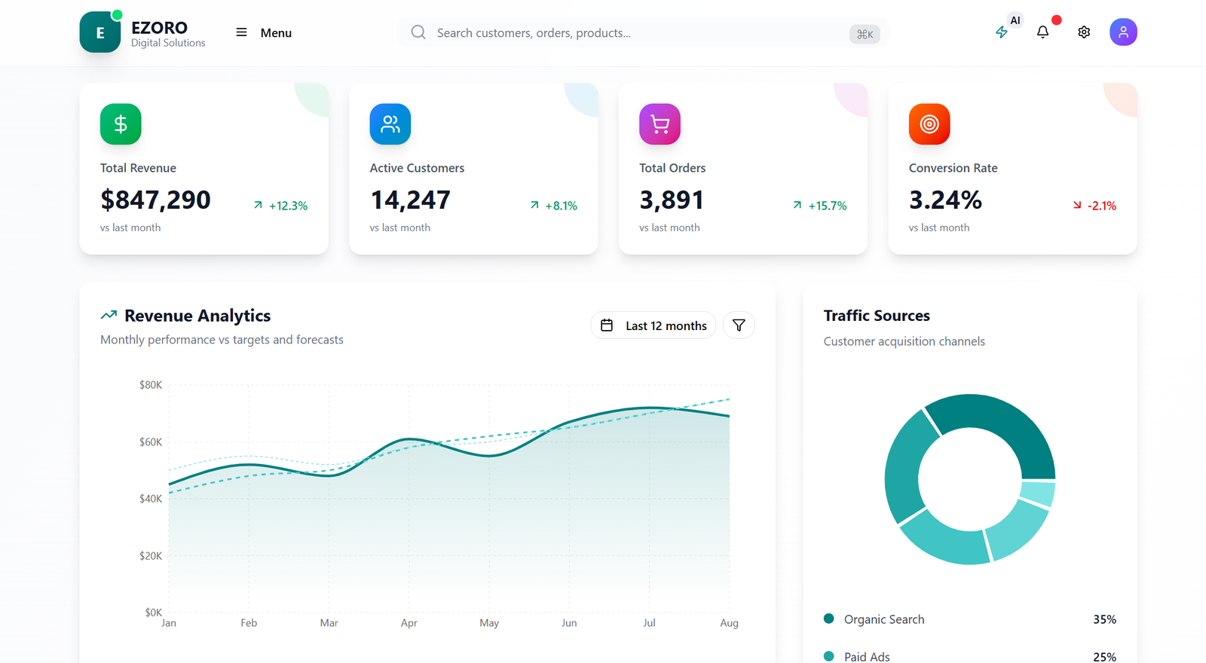Open the Last 12 months date dropdown
1206x663 pixels.
coord(654,325)
